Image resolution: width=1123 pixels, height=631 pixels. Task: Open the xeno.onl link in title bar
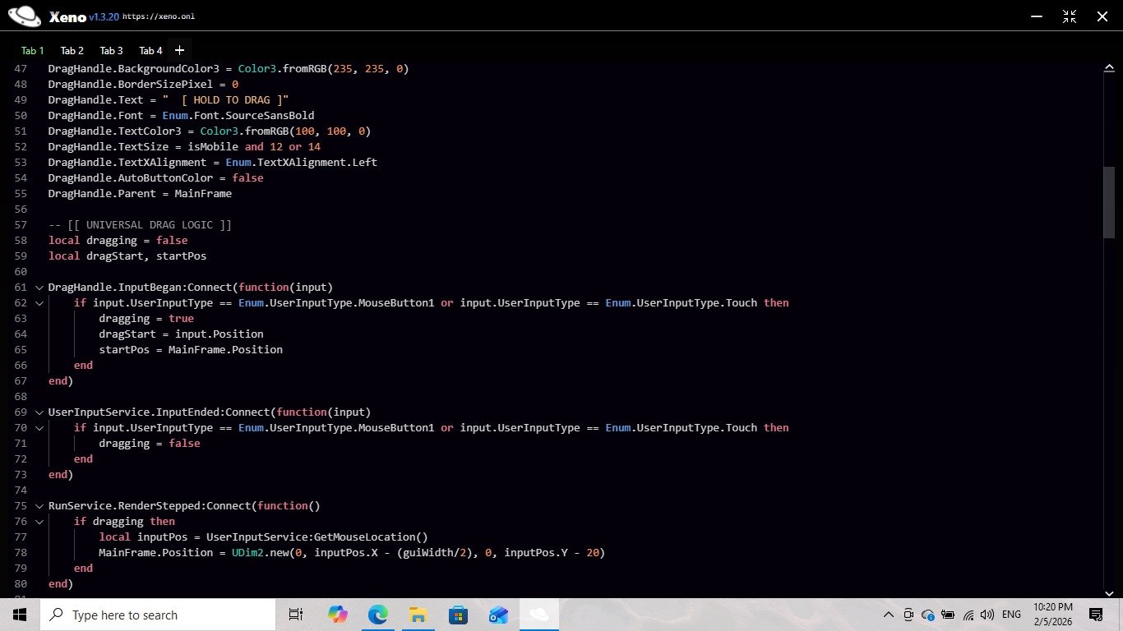click(x=159, y=16)
